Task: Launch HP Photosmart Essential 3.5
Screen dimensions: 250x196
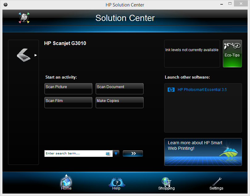Action: 202,90
